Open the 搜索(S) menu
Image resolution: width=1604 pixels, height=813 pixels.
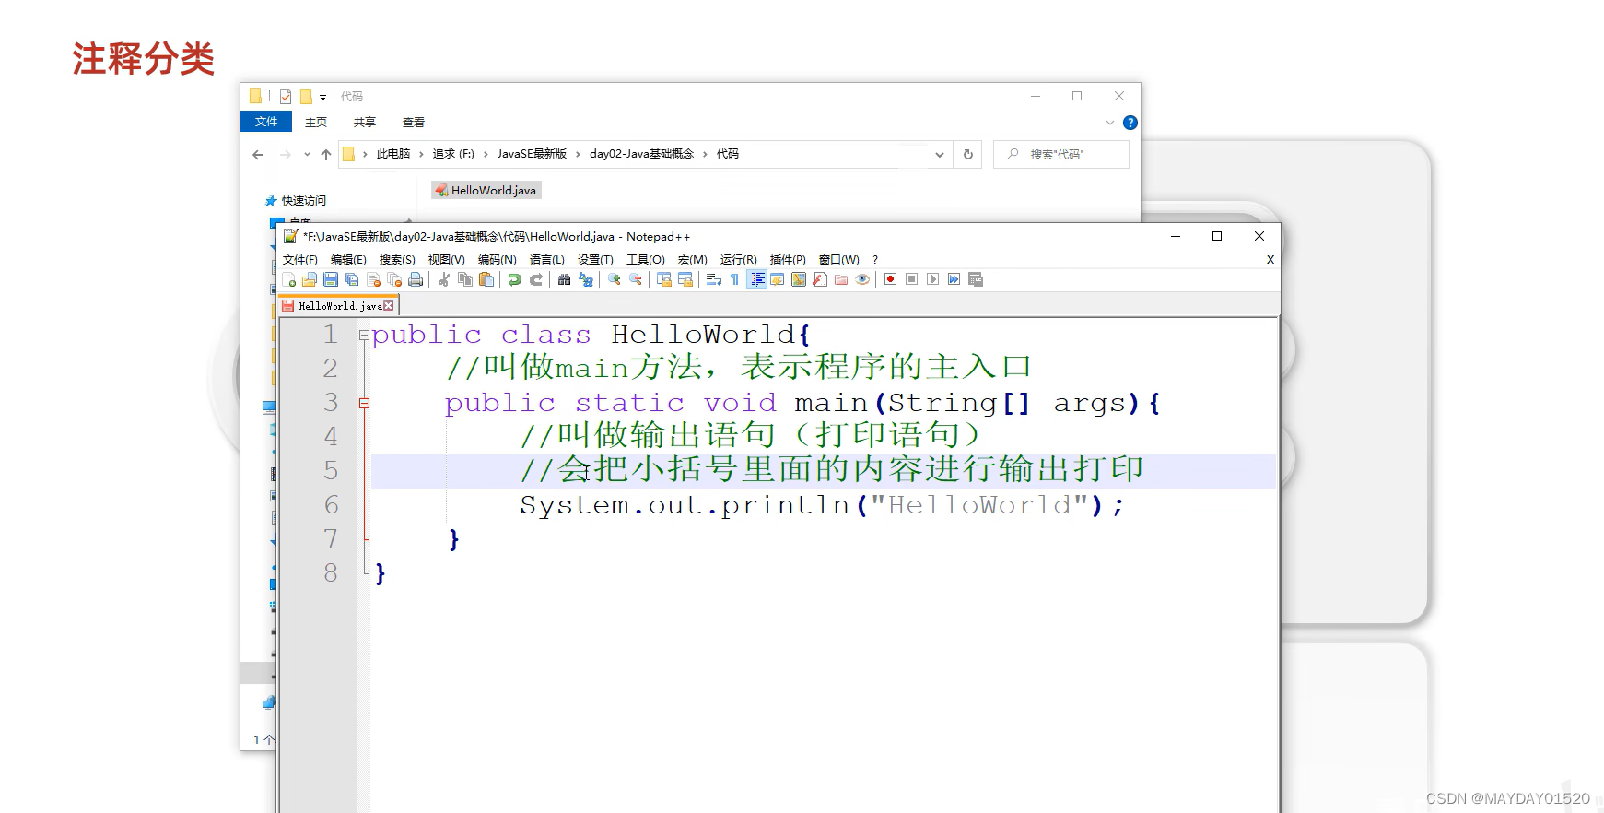pyautogui.click(x=397, y=260)
